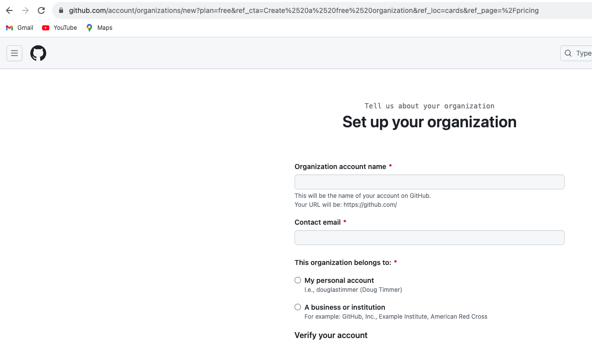
Task: Select the My personal account radio button
Action: click(x=298, y=280)
